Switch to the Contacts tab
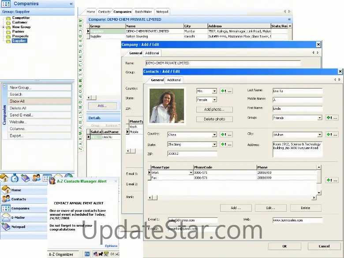The image size is (344, 258). click(104, 11)
